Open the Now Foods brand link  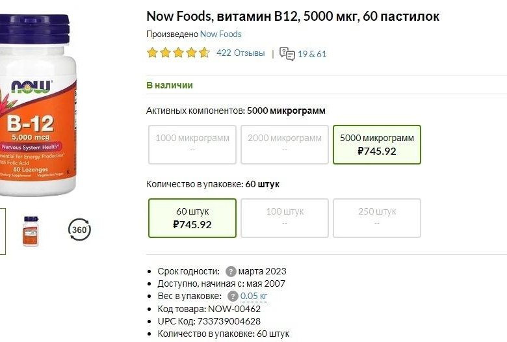click(x=220, y=34)
